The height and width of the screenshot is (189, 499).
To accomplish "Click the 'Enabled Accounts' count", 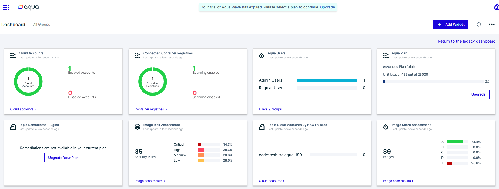I will tap(70, 68).
